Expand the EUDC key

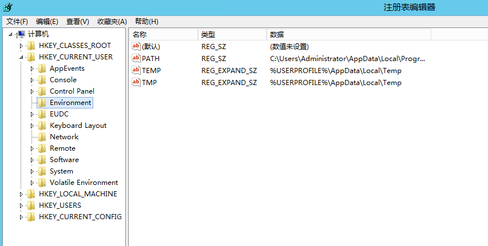[32, 114]
